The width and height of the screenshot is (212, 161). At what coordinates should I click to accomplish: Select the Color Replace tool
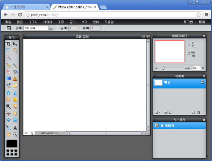(8, 85)
